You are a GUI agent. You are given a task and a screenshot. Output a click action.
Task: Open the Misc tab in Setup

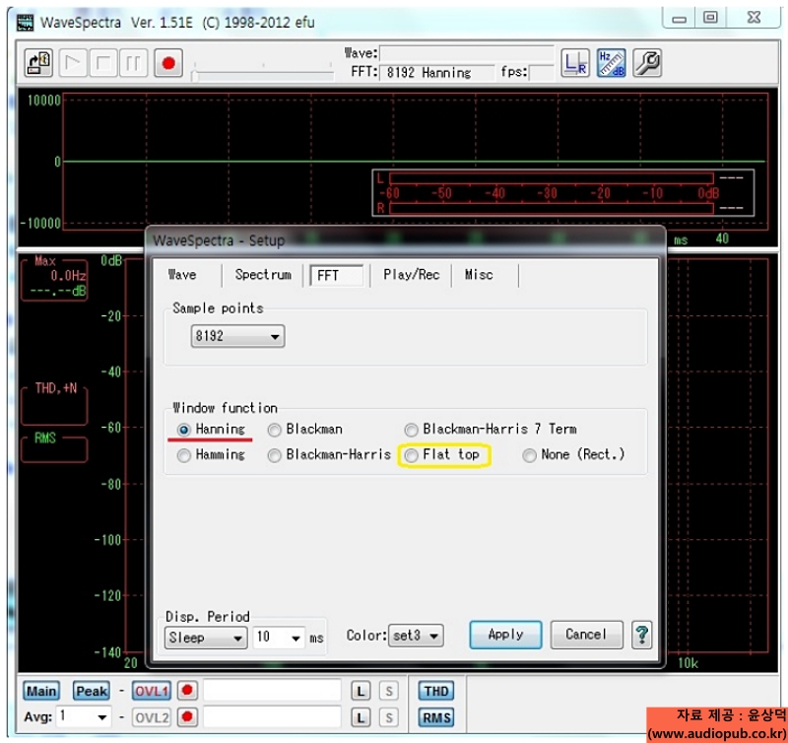479,275
